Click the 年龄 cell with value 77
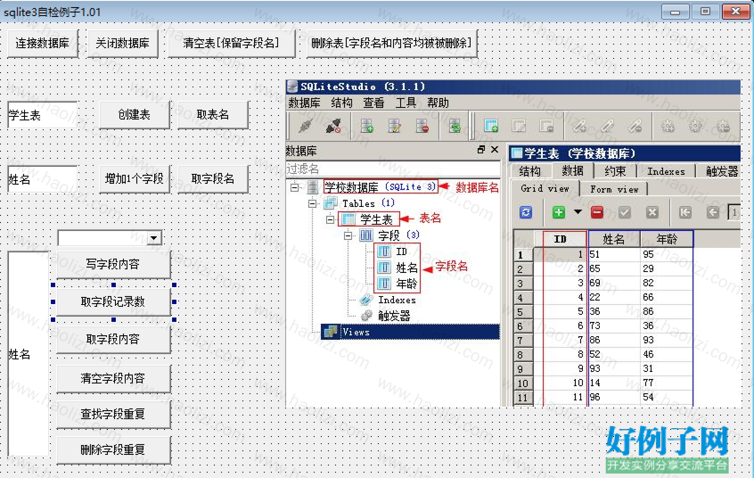 (667, 383)
